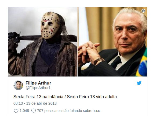
Task: Like the tweet with the heart icon
Action: pos(16,111)
